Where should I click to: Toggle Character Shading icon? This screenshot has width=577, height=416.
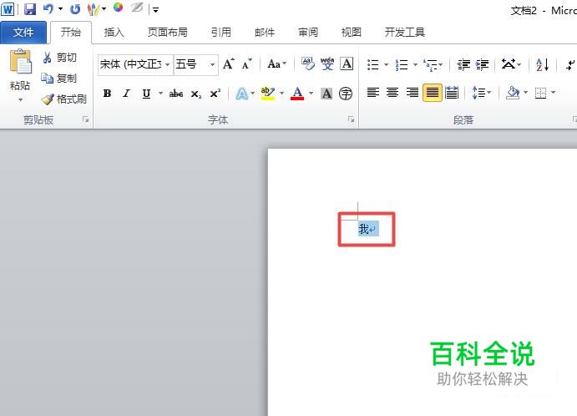326,94
